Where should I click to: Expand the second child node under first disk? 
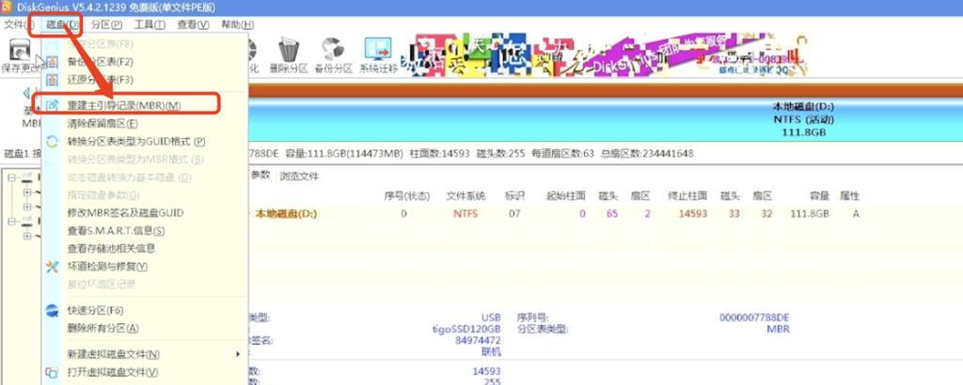click(27, 208)
